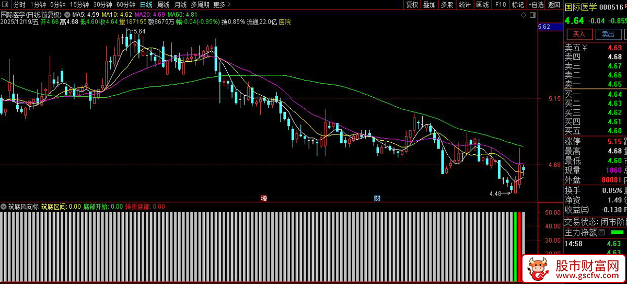Select the 30分钟 period tab

pos(103,5)
